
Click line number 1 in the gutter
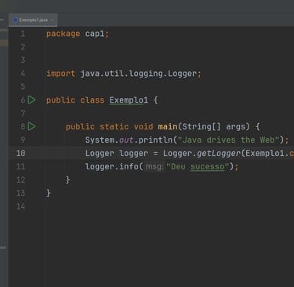pyautogui.click(x=23, y=34)
